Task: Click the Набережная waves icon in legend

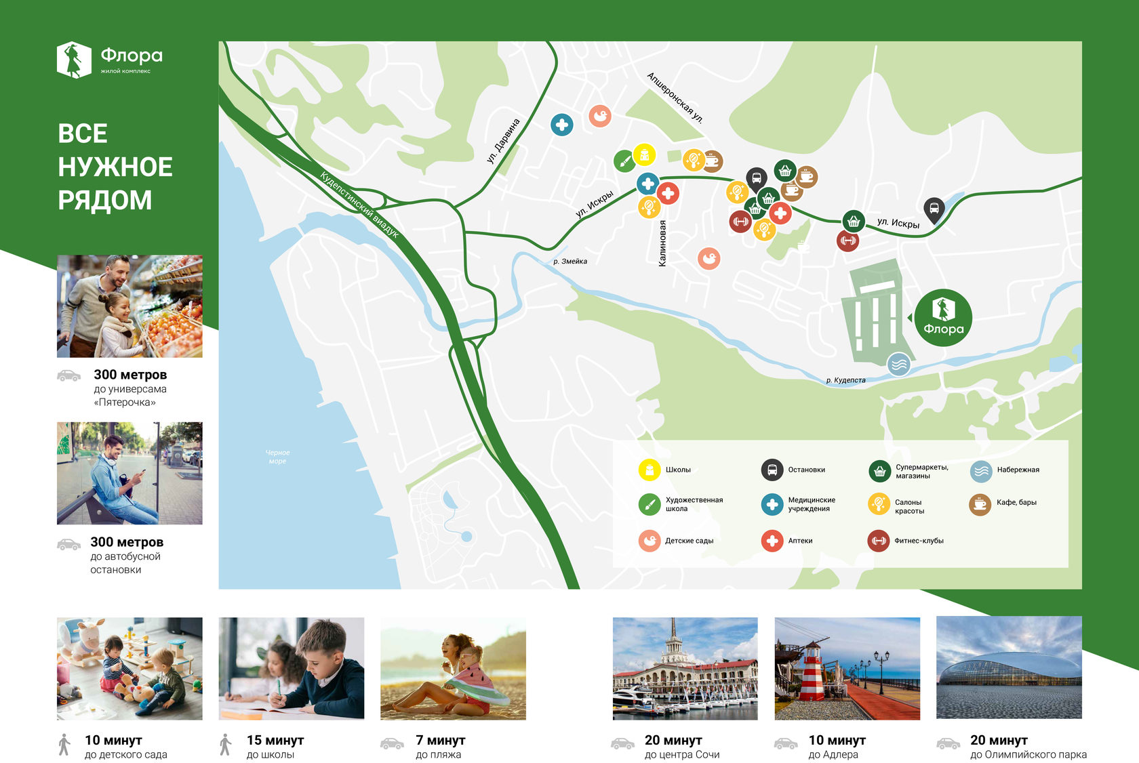Action: pos(981,471)
